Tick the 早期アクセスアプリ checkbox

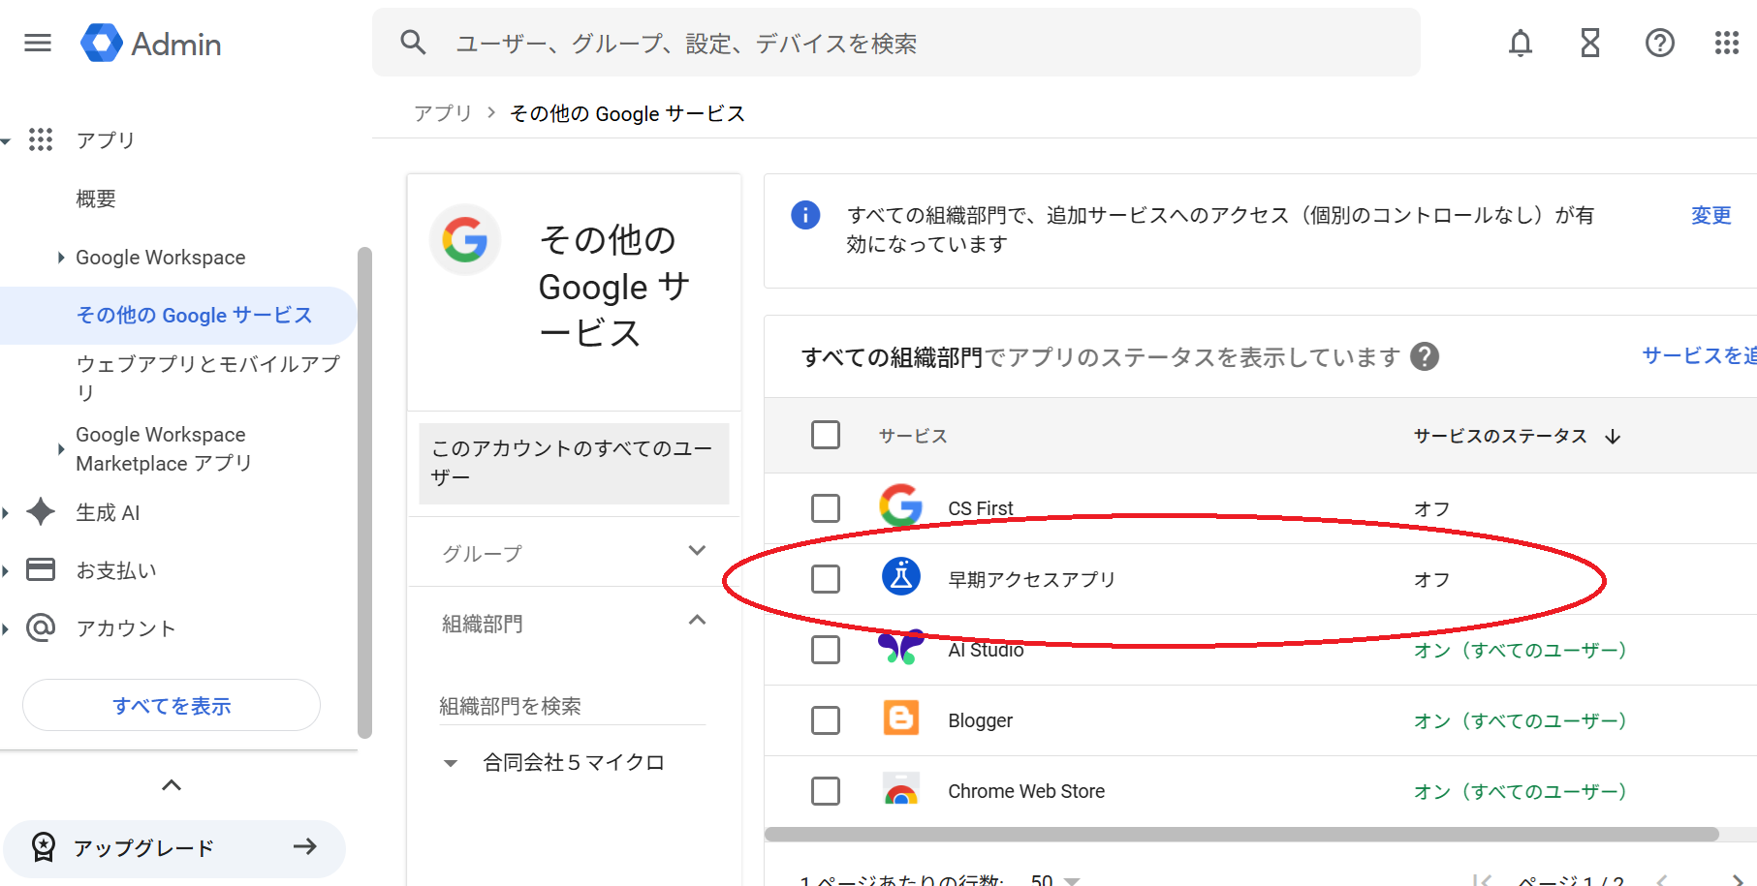tap(826, 579)
